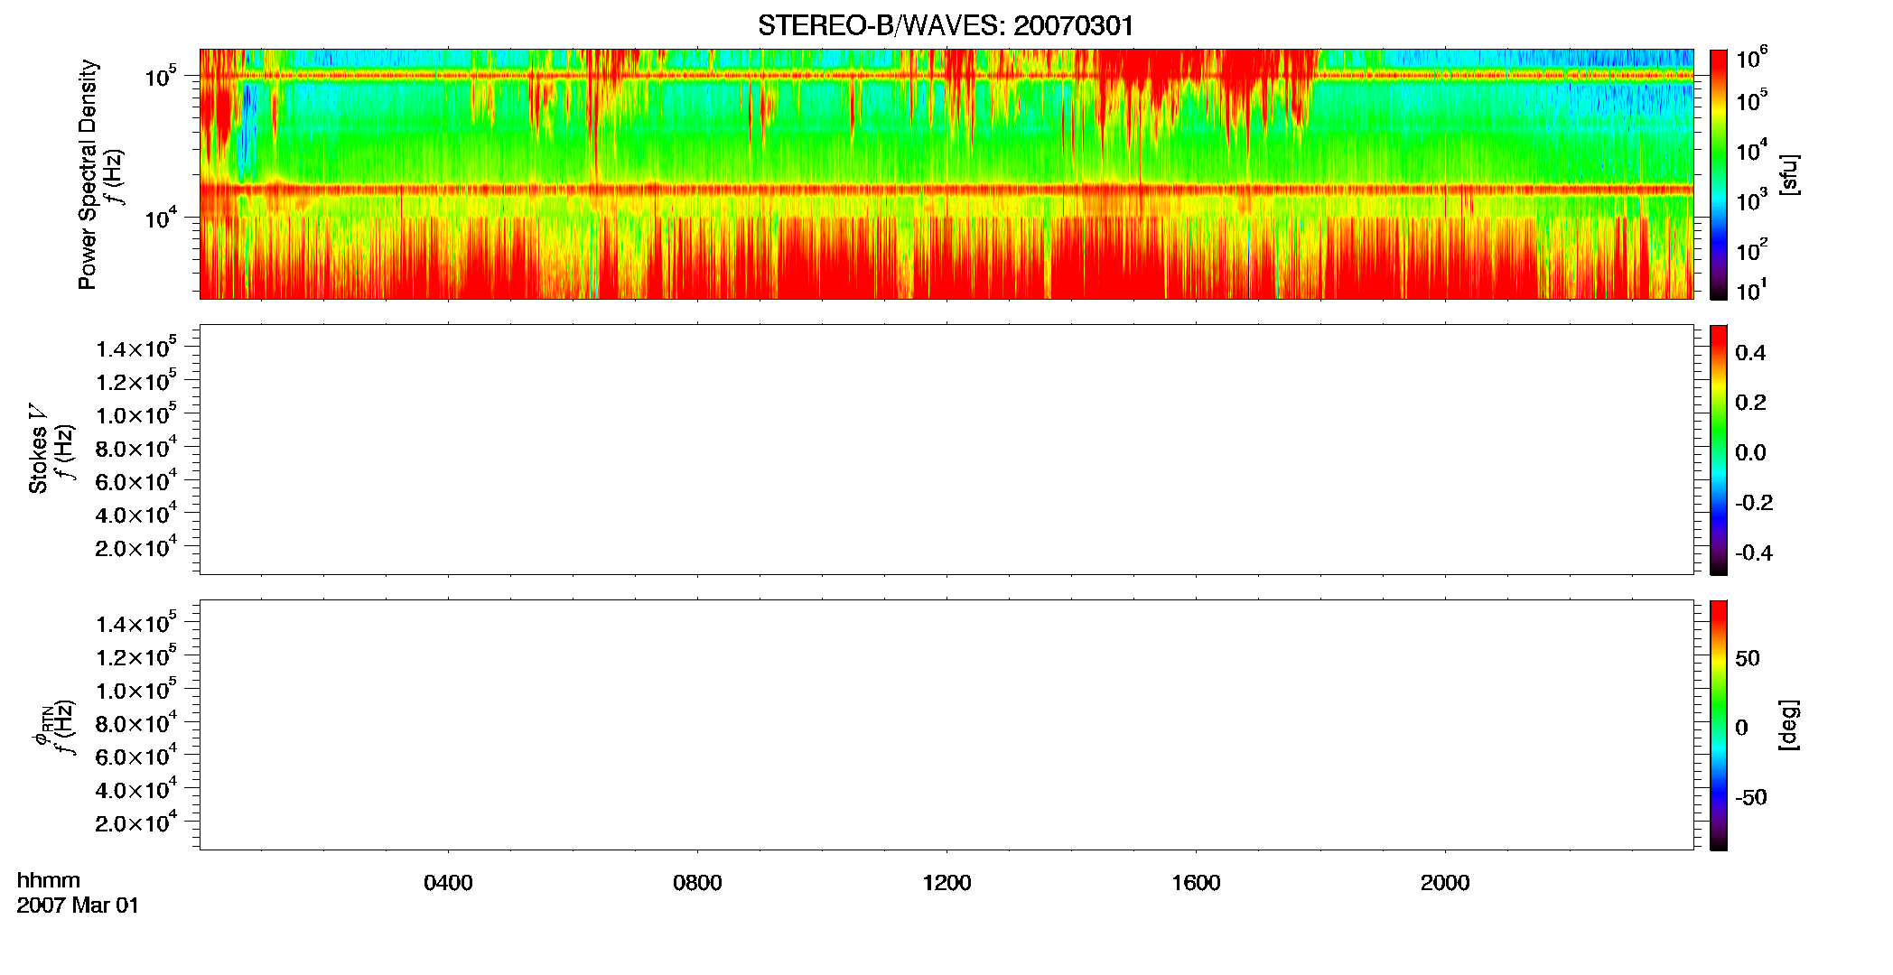Click the 0.4 value on Stokes color bar
The height and width of the screenshot is (975, 1893).
(x=1750, y=353)
